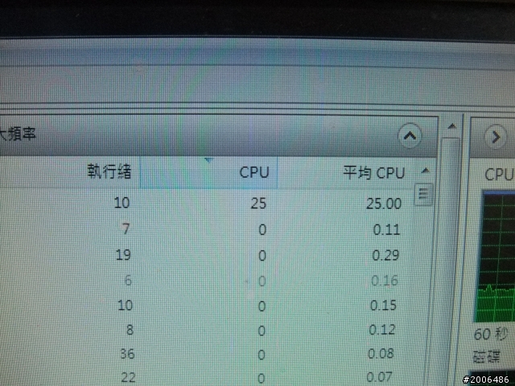Select the 0.15 average CPU cell
Viewport: 515px width, 386px height.
pyautogui.click(x=383, y=306)
